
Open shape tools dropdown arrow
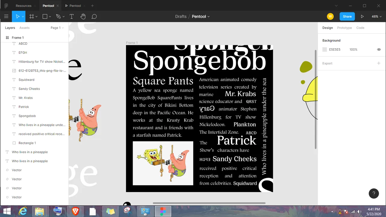(x=50, y=17)
